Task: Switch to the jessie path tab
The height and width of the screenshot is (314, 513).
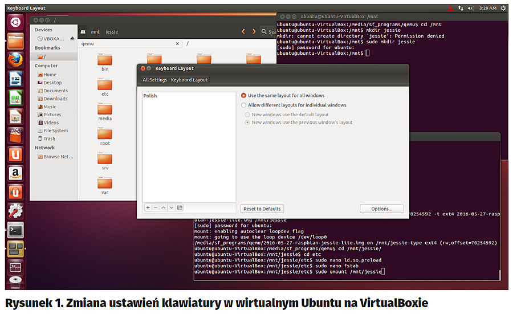Action: point(112,32)
